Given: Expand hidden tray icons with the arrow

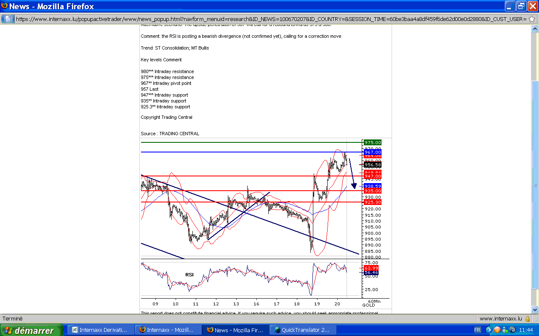Looking at the screenshot, I should (x=489, y=330).
